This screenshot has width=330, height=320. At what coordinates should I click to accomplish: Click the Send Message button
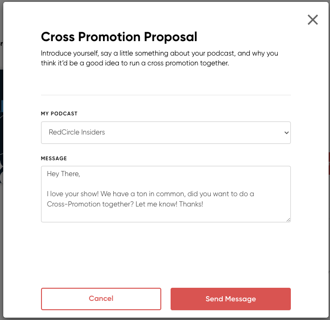tap(231, 299)
